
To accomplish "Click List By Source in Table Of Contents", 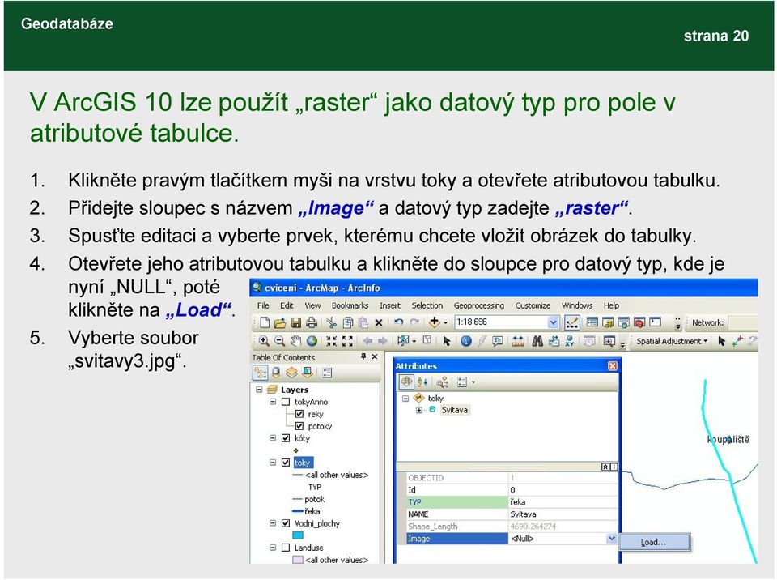I will click(276, 373).
